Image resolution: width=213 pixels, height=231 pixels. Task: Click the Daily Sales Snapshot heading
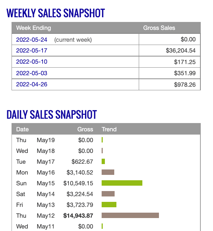(x=52, y=114)
